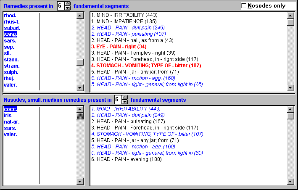Click the red EYE - PAIN - right rubric
The width and height of the screenshot is (298, 190).
(119, 47)
